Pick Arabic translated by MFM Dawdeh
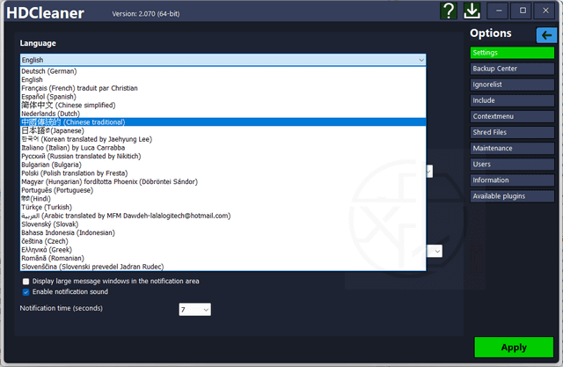Screen dimensions: 563x367 coord(223,216)
